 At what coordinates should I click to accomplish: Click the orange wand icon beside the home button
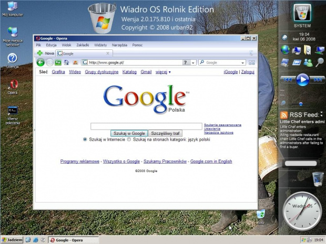[75, 62]
